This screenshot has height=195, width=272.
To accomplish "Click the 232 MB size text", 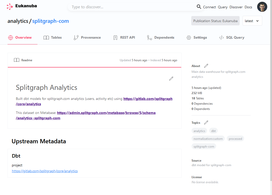I will tap(197, 93).
